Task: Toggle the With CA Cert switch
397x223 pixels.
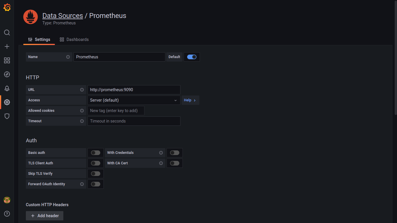Action: point(175,163)
